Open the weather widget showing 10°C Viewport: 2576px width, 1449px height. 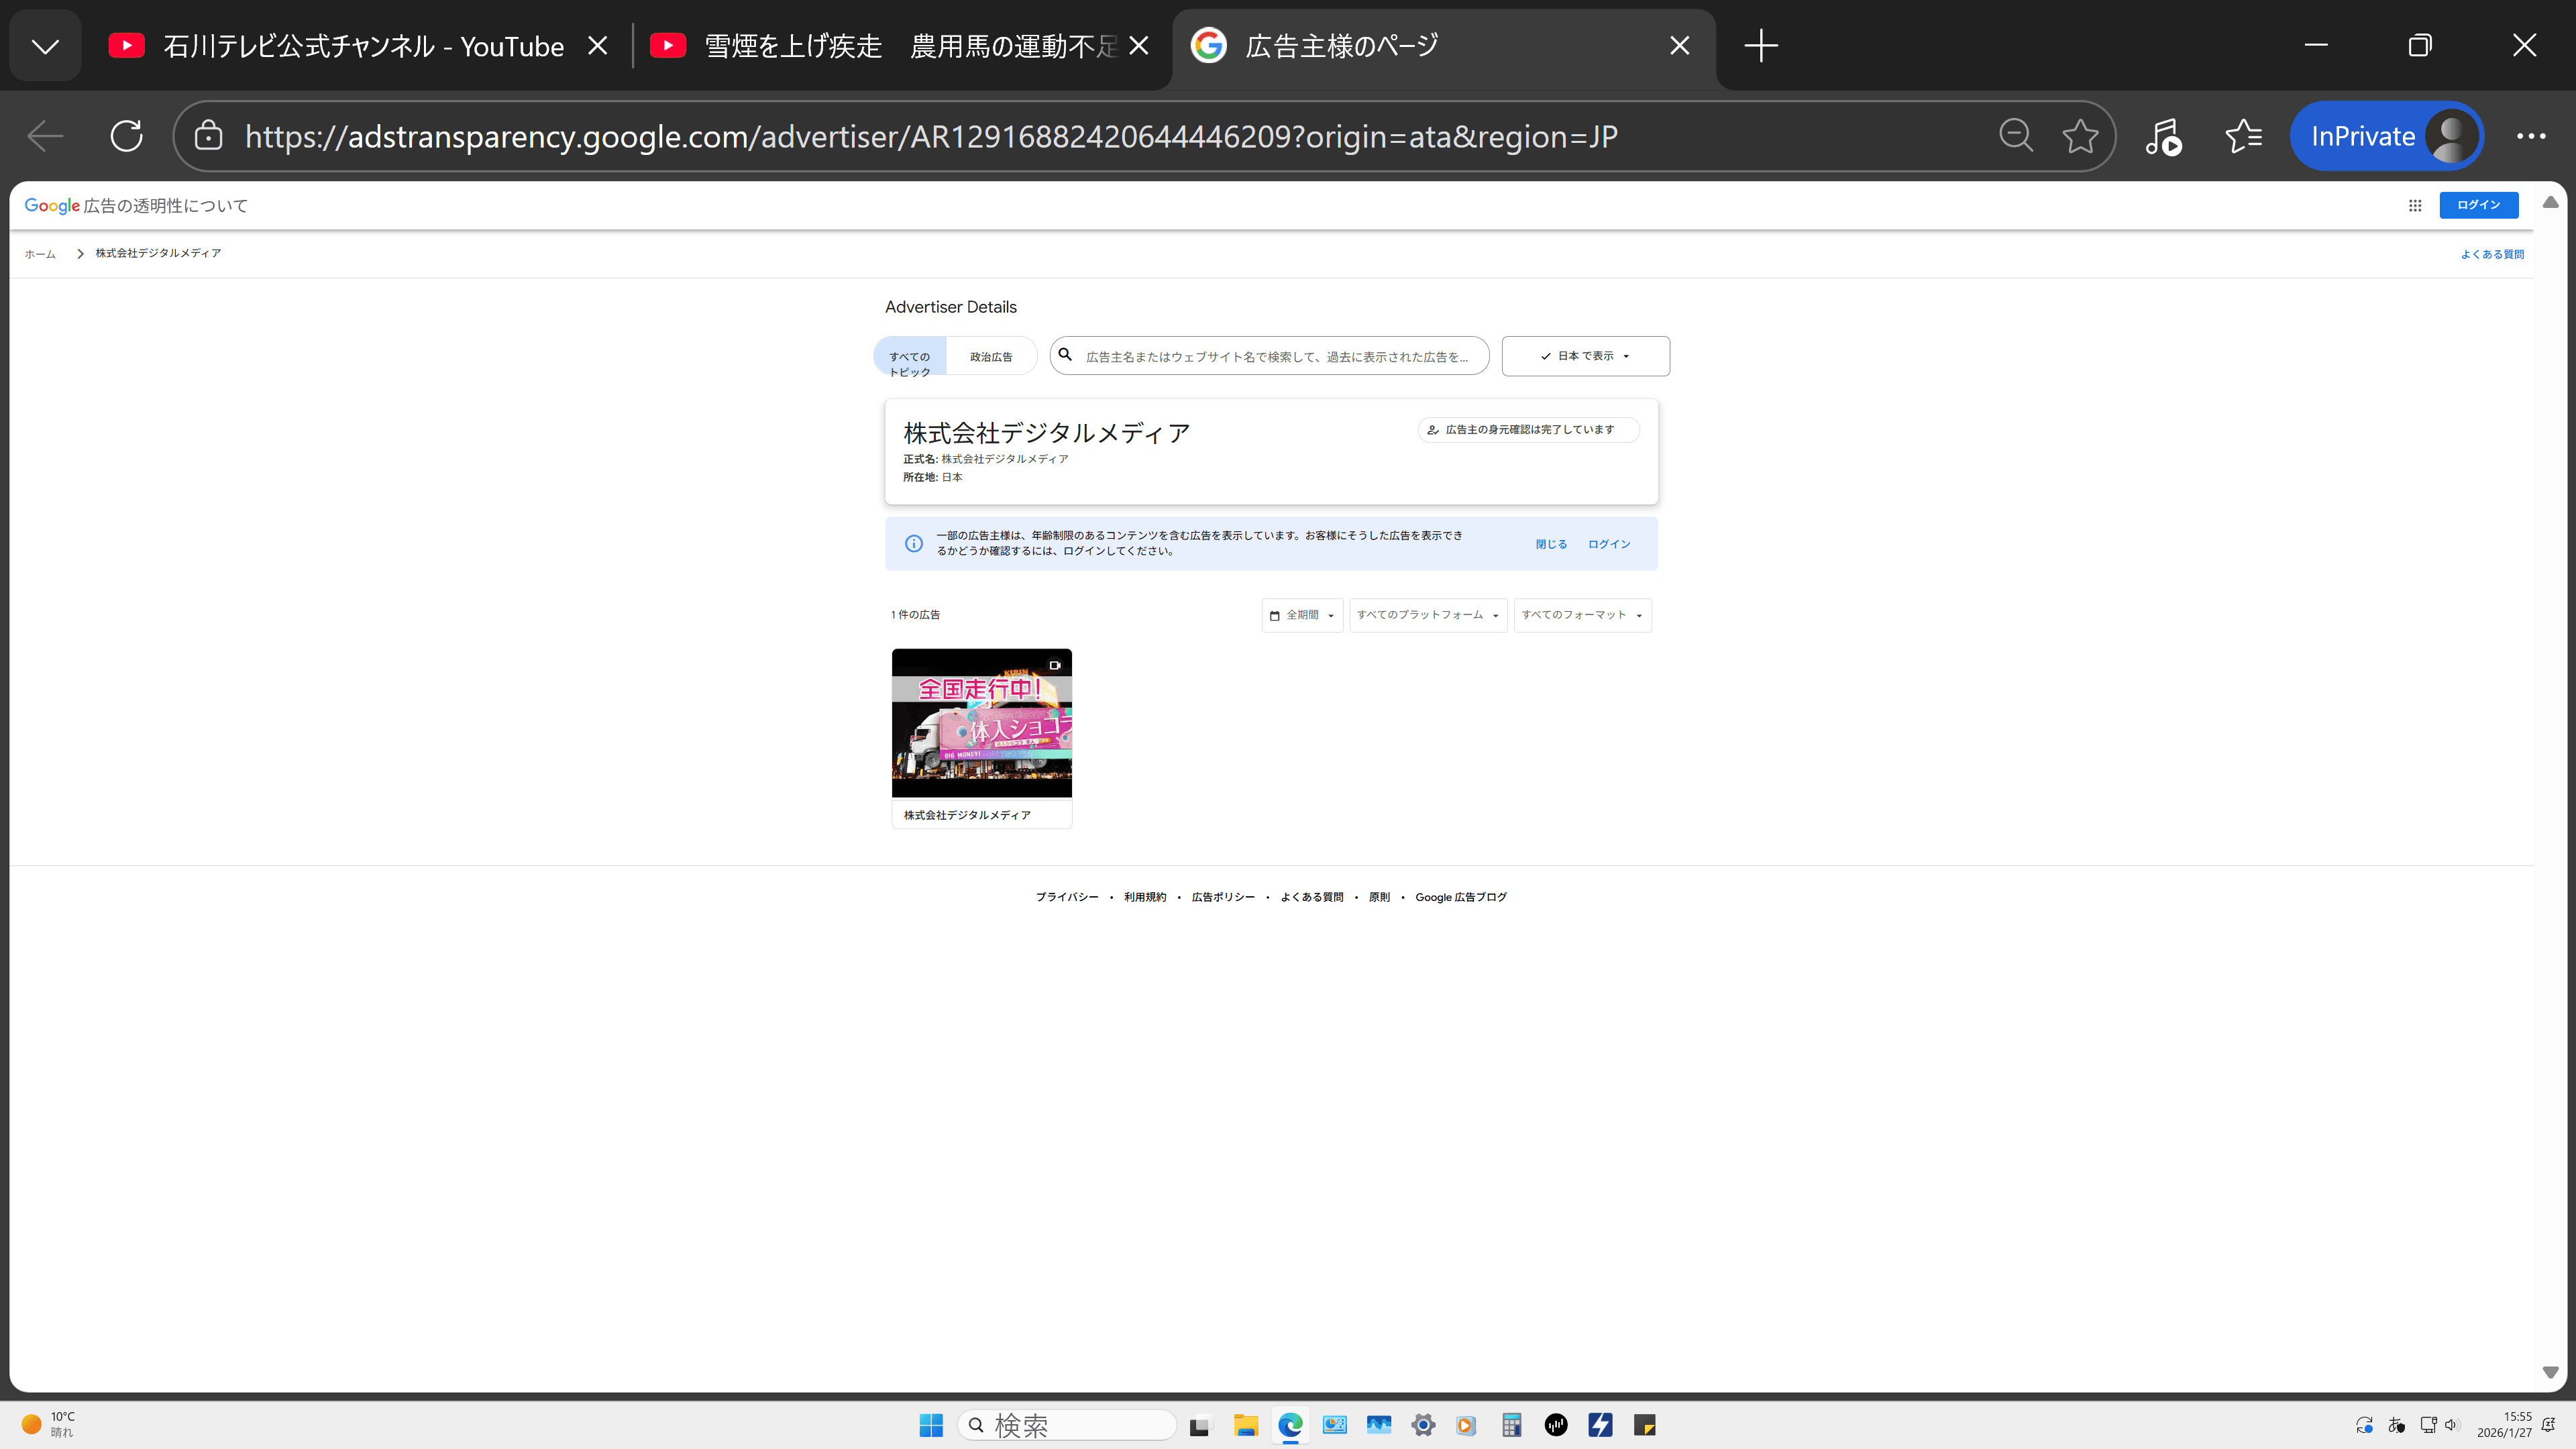click(x=48, y=1425)
